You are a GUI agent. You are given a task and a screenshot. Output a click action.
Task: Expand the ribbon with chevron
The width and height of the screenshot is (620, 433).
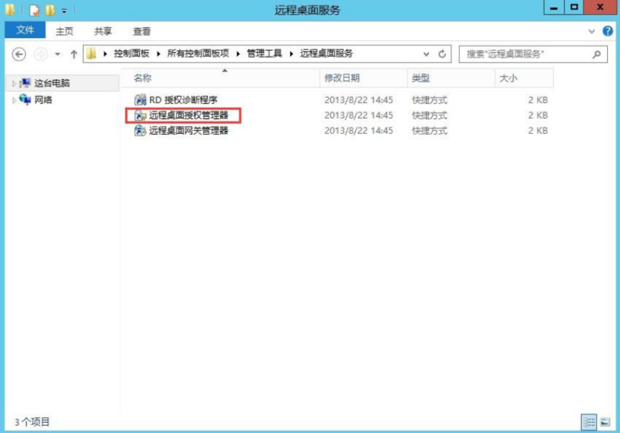pos(591,31)
